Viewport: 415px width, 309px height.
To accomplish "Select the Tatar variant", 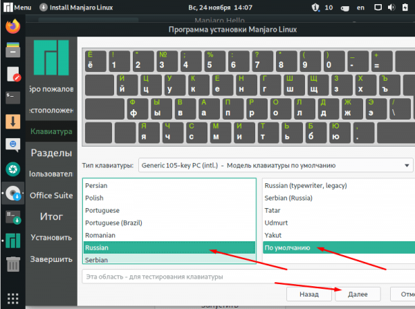I will tap(339, 210).
